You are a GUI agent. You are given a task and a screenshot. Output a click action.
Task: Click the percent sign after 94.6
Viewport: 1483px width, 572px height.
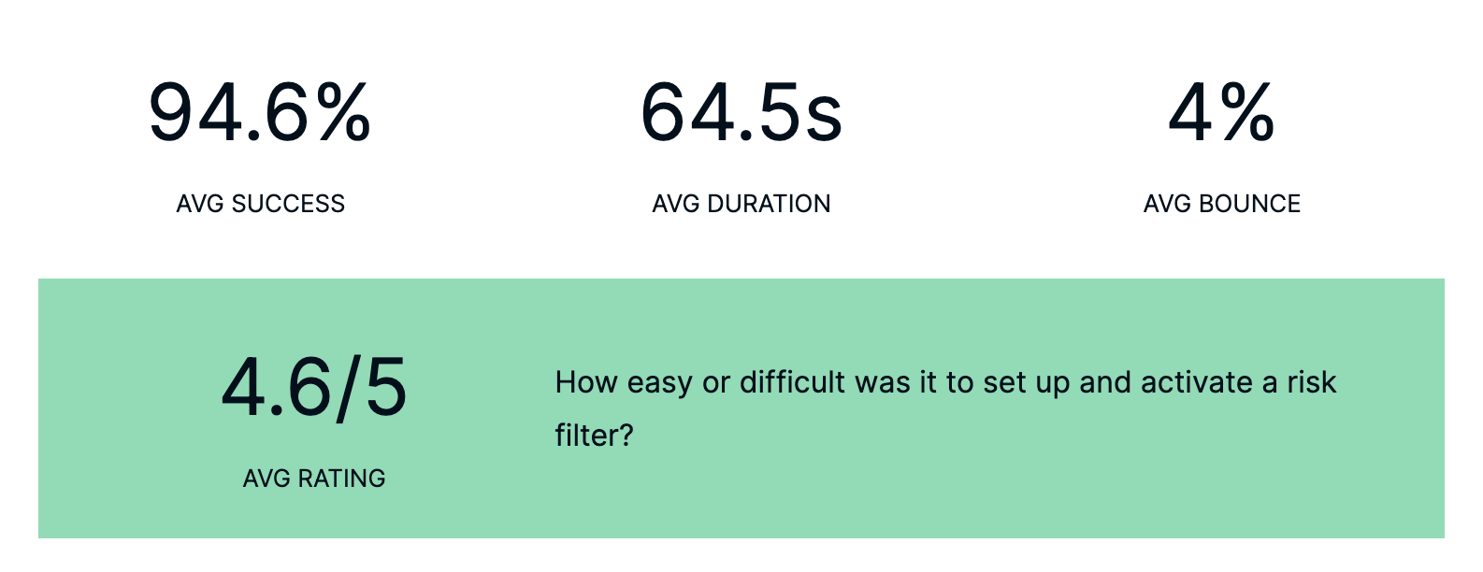pyautogui.click(x=343, y=112)
